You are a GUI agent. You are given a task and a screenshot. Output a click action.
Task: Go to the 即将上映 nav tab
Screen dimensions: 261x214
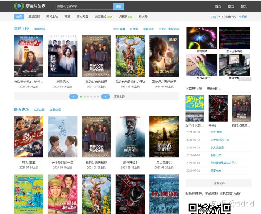pyautogui.click(x=52, y=16)
